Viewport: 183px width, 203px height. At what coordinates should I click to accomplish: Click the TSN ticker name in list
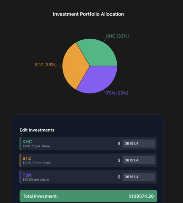click(x=27, y=175)
